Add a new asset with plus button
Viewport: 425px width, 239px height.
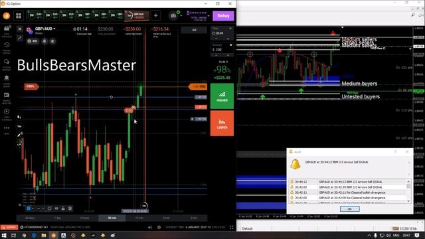[155, 16]
